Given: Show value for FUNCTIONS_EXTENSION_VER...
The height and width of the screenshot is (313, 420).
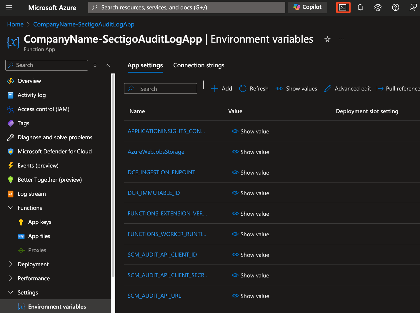Looking at the screenshot, I should click(251, 214).
